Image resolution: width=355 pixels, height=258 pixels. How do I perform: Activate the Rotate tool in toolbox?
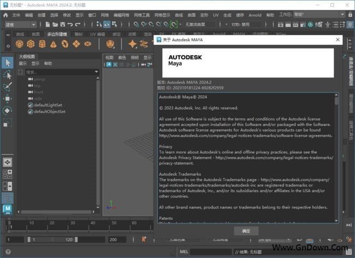click(8, 111)
